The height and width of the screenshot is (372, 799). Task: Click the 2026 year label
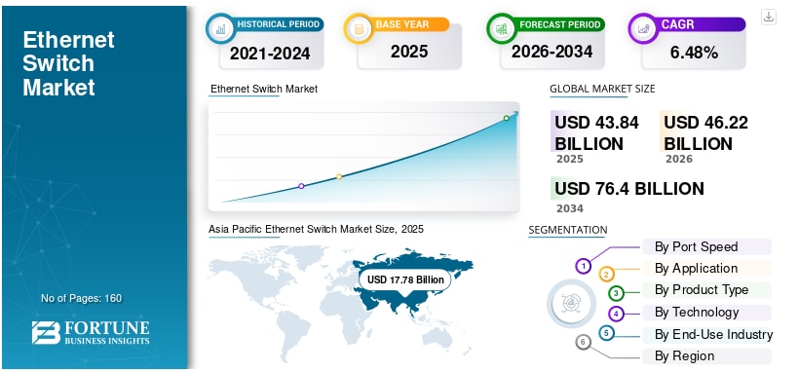point(679,159)
